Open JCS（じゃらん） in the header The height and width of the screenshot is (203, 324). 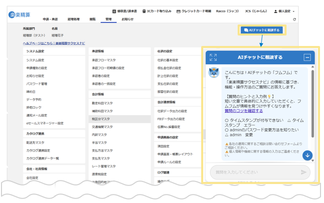[256, 11]
